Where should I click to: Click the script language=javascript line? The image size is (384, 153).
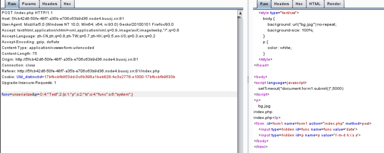[280, 83]
